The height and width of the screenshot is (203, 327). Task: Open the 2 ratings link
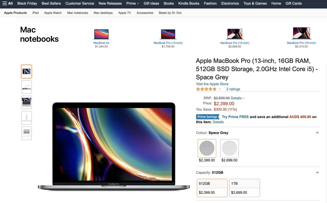click(x=233, y=89)
